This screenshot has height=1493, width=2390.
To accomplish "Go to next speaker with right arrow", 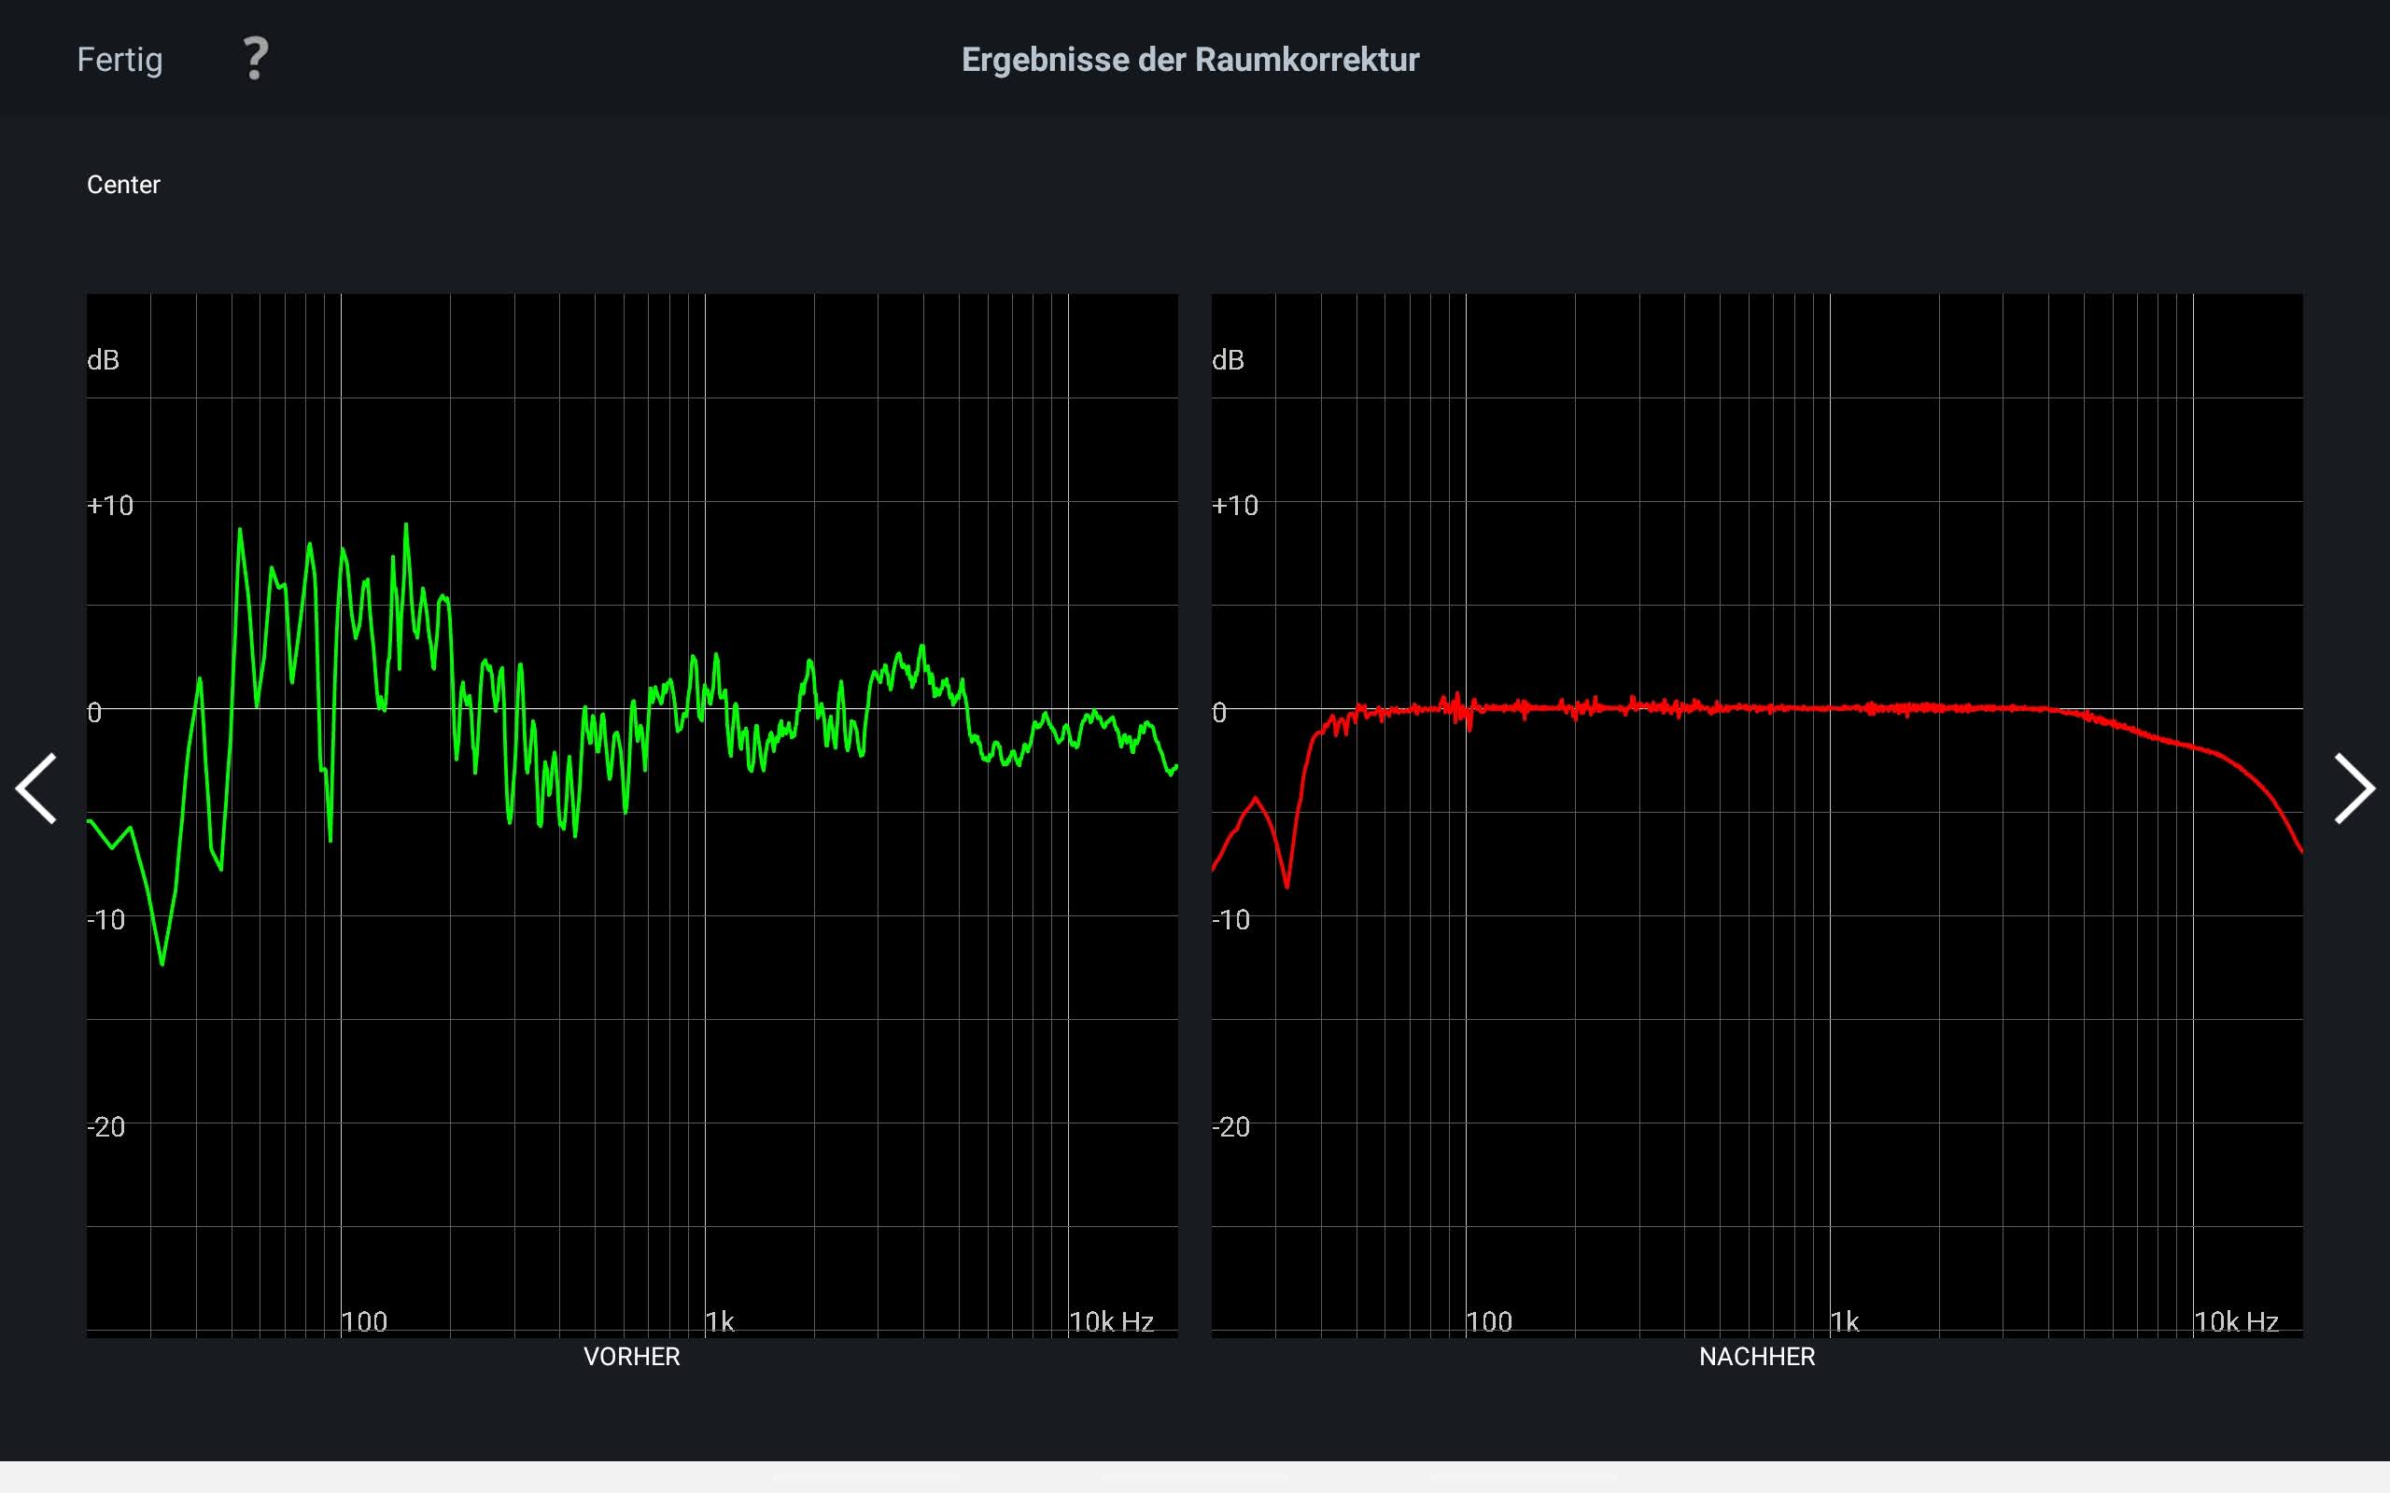I will 2353,788.
